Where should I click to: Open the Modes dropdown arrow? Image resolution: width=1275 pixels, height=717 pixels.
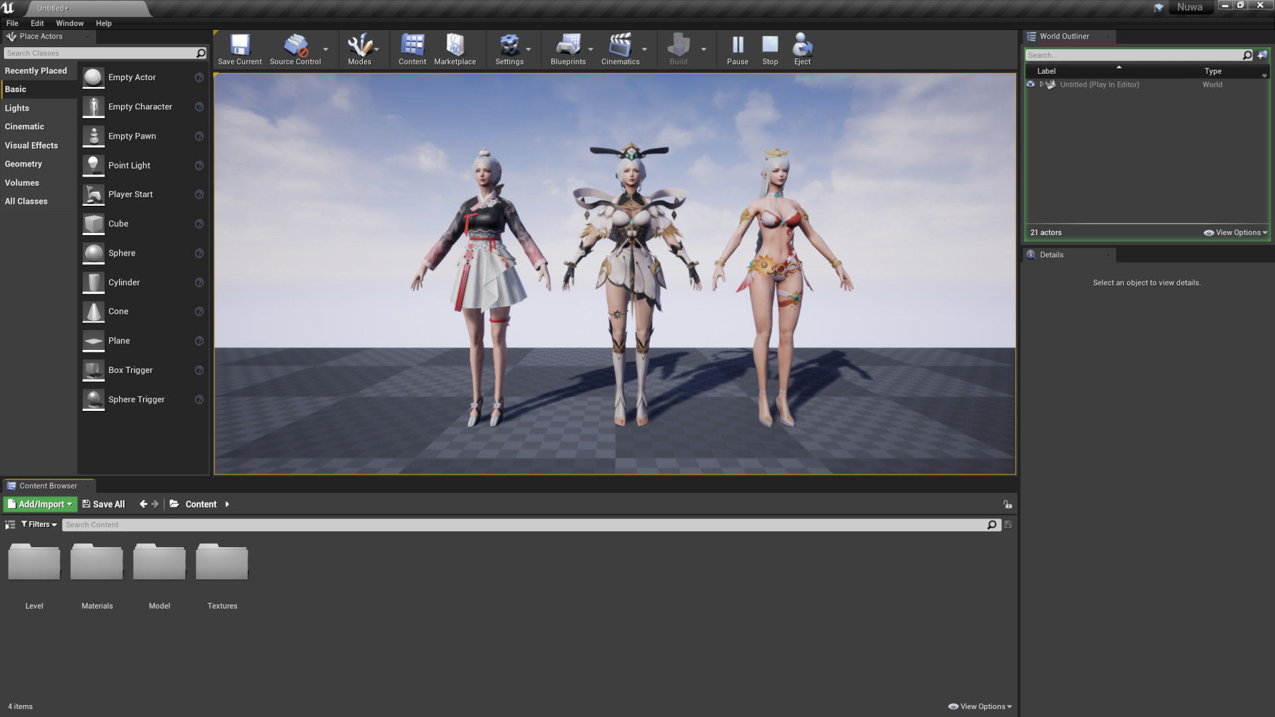(377, 49)
